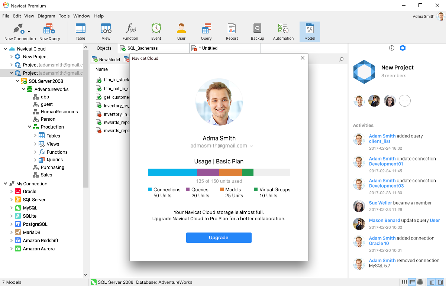Click the search magnifier icon

point(341,59)
